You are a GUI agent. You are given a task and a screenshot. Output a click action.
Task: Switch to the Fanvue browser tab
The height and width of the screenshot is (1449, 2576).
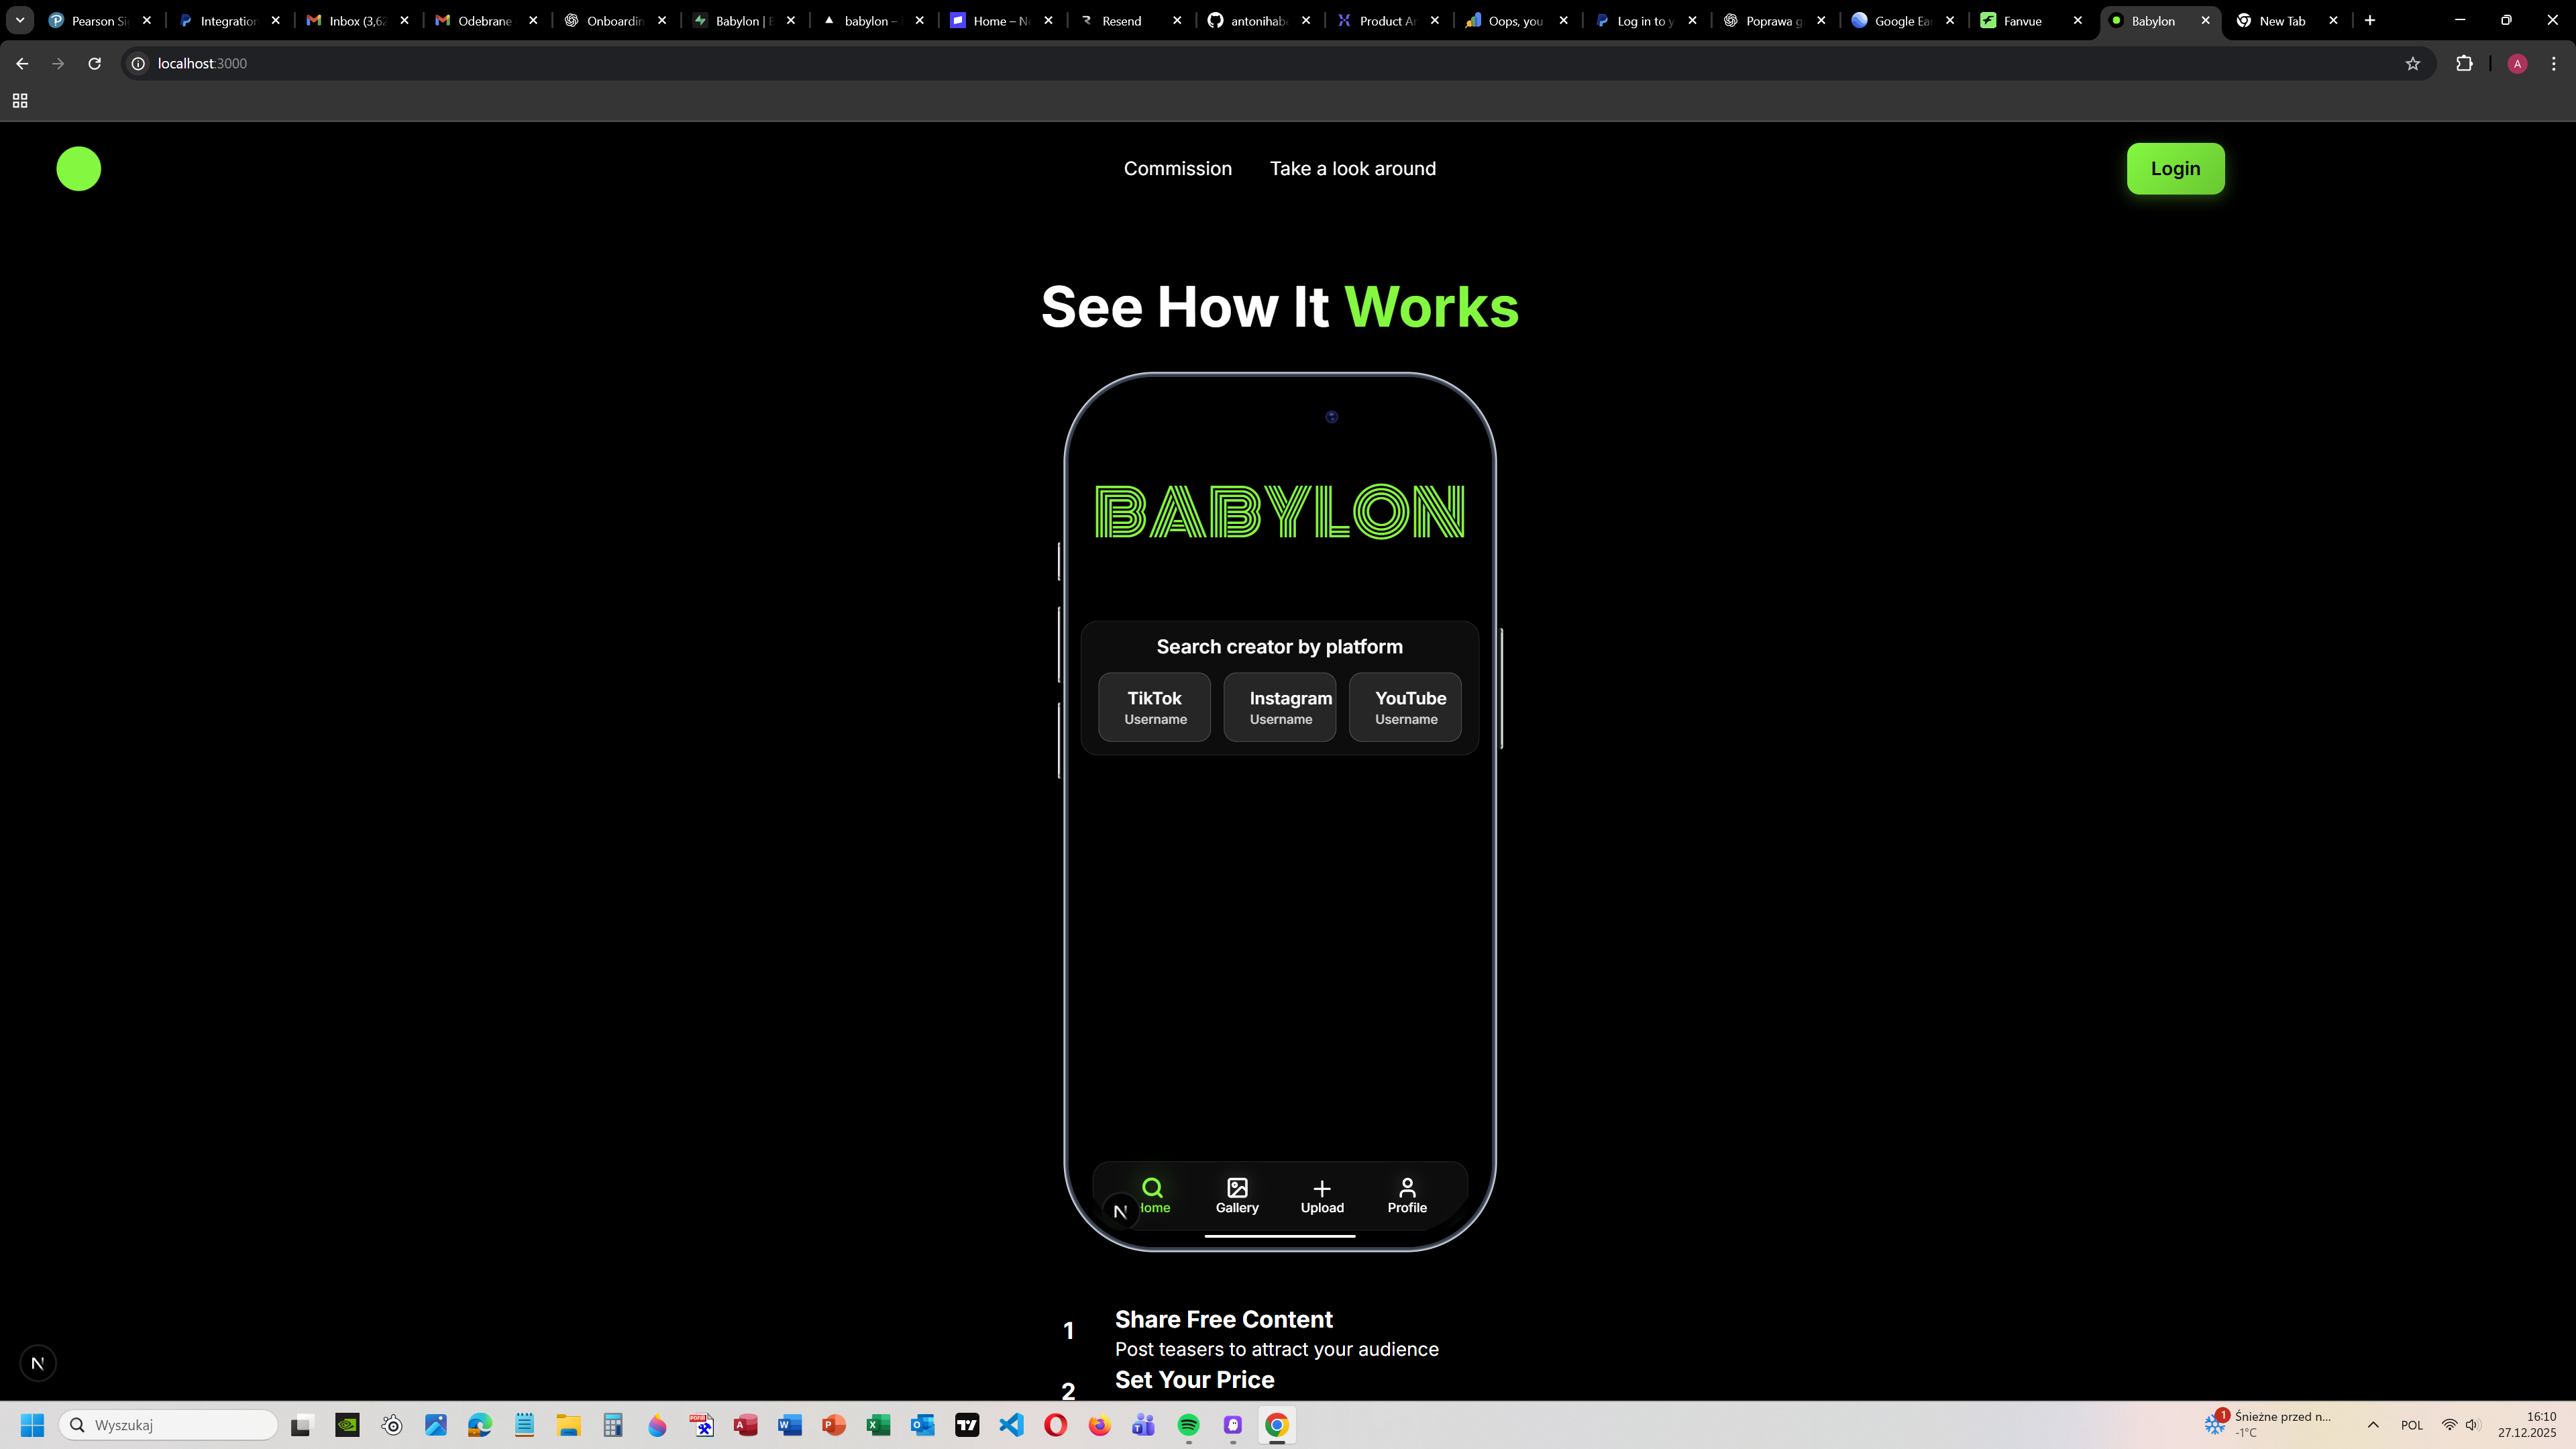click(2022, 20)
